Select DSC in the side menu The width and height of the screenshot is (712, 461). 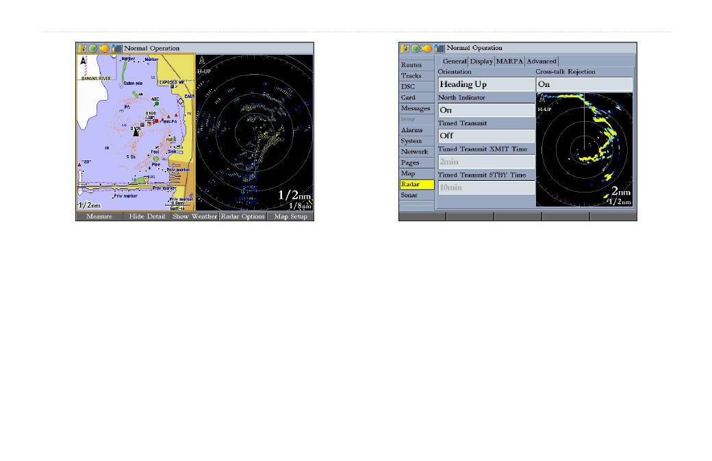click(417, 87)
